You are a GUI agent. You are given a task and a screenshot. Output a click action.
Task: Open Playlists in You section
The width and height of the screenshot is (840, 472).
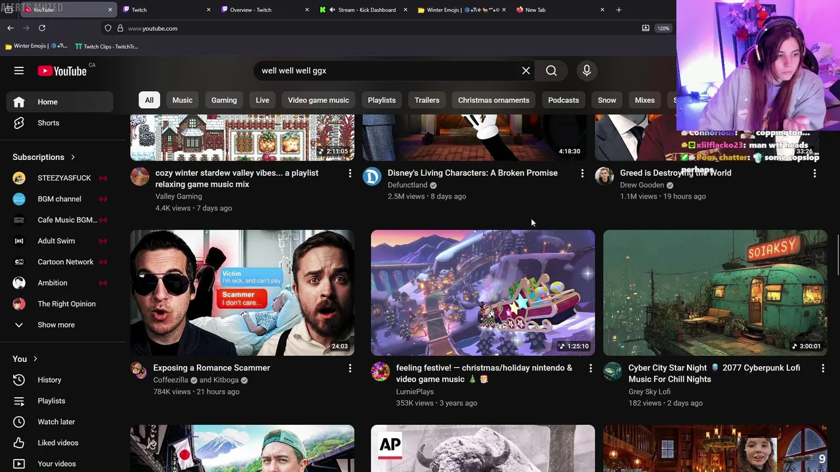coord(60,401)
